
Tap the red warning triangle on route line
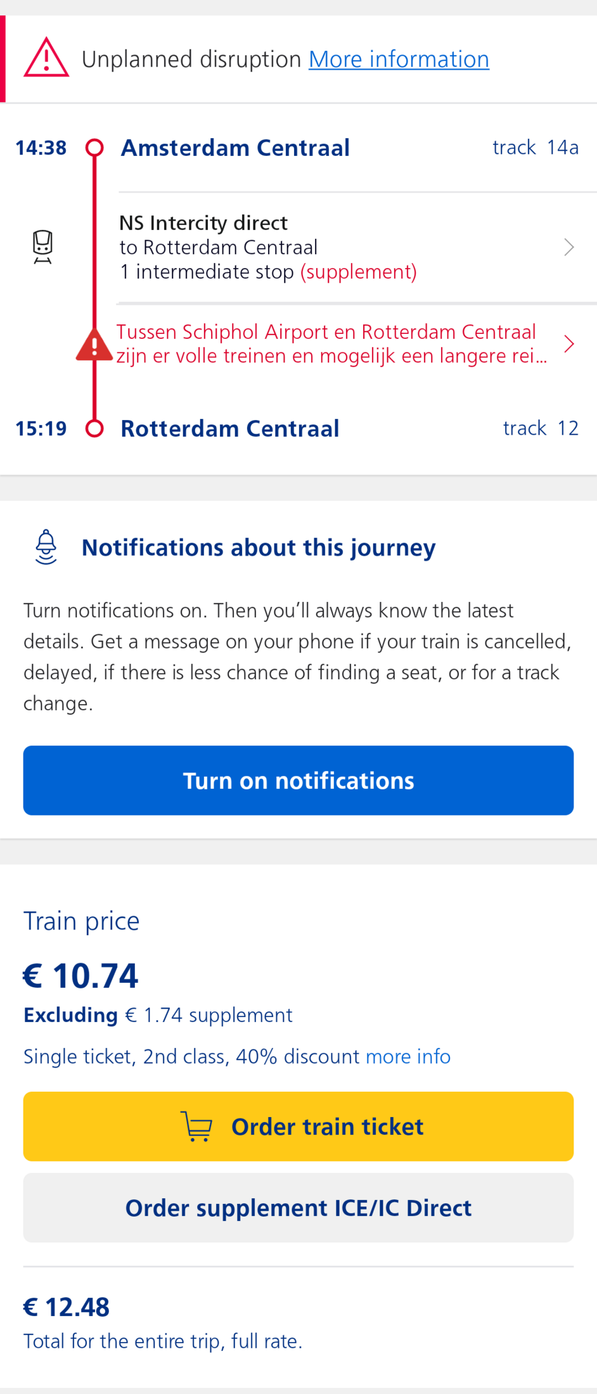click(94, 345)
